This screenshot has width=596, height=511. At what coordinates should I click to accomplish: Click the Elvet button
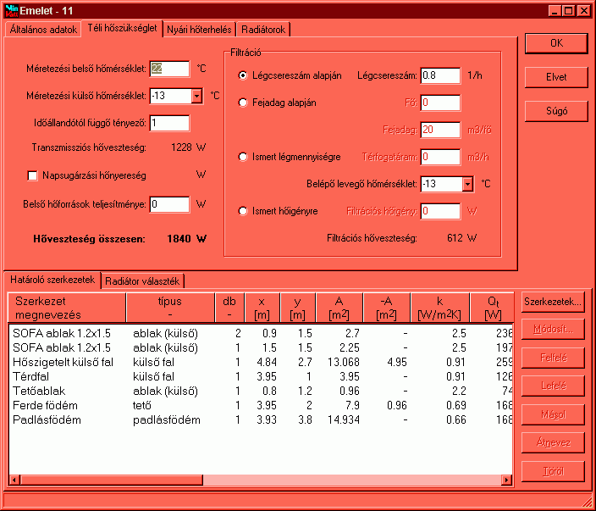point(556,77)
